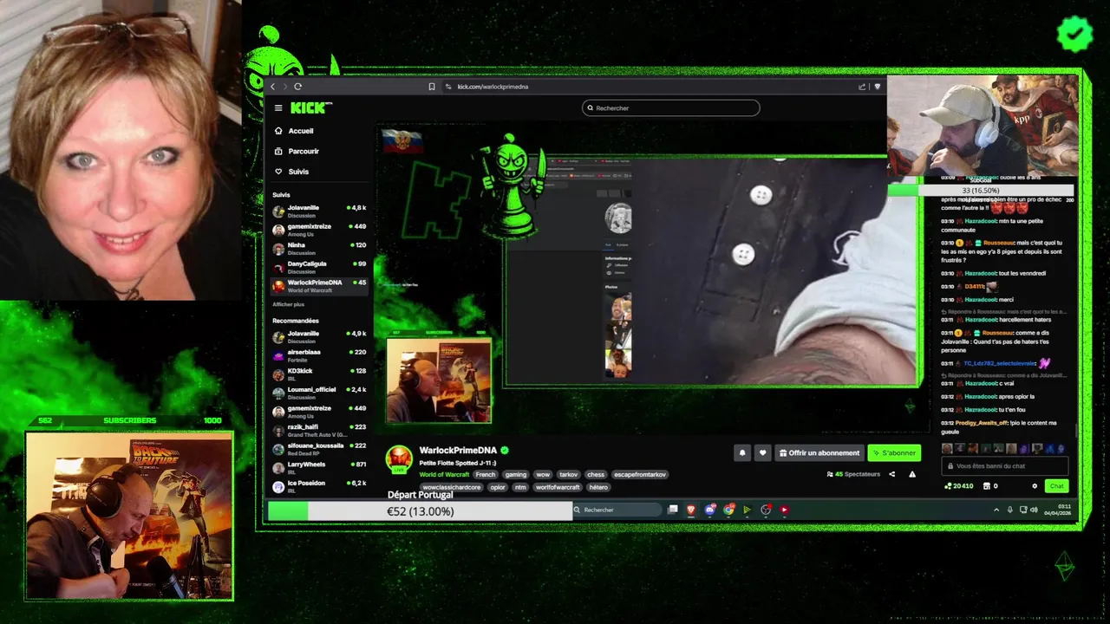Click the WarlockPrimeDNA channel name

(x=459, y=451)
